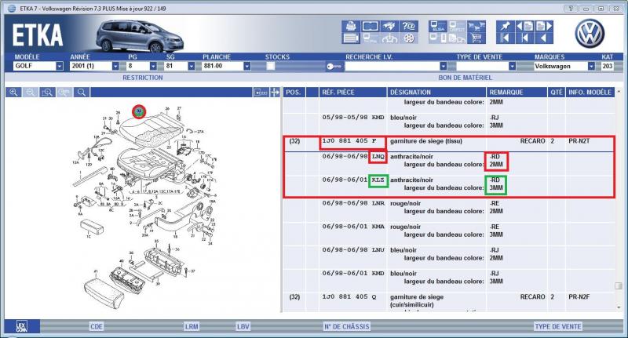The image size is (628, 338).
Task: Click the RÉF. PIÈCE column header
Action: pyautogui.click(x=352, y=93)
